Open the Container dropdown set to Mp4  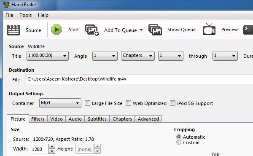point(60,103)
